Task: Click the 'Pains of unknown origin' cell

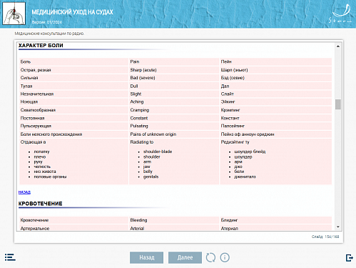Action: [174, 134]
